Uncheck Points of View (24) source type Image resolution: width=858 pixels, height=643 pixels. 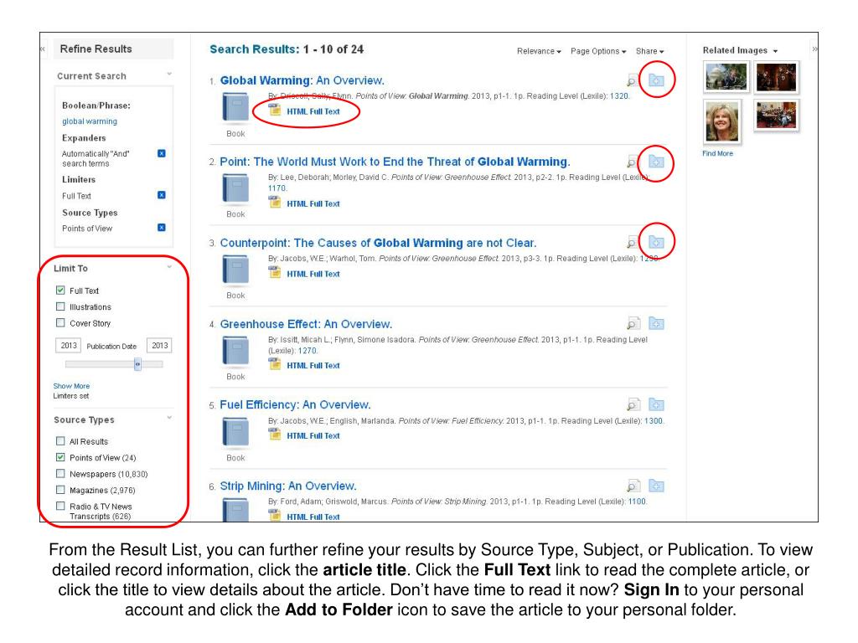tap(60, 457)
